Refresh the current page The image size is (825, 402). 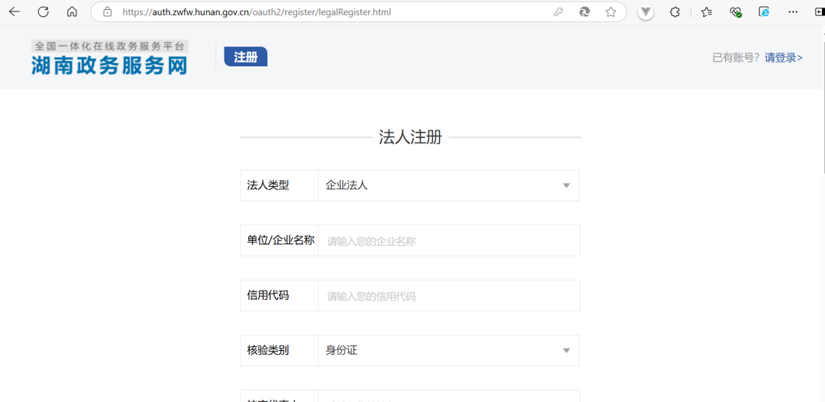pyautogui.click(x=44, y=12)
